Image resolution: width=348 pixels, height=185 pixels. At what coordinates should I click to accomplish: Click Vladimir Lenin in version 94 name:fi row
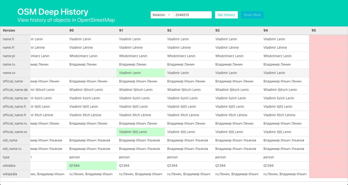[274, 39]
